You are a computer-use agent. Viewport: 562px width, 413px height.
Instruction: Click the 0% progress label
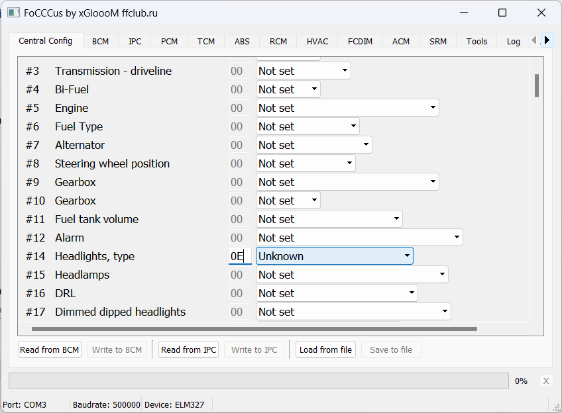click(521, 381)
